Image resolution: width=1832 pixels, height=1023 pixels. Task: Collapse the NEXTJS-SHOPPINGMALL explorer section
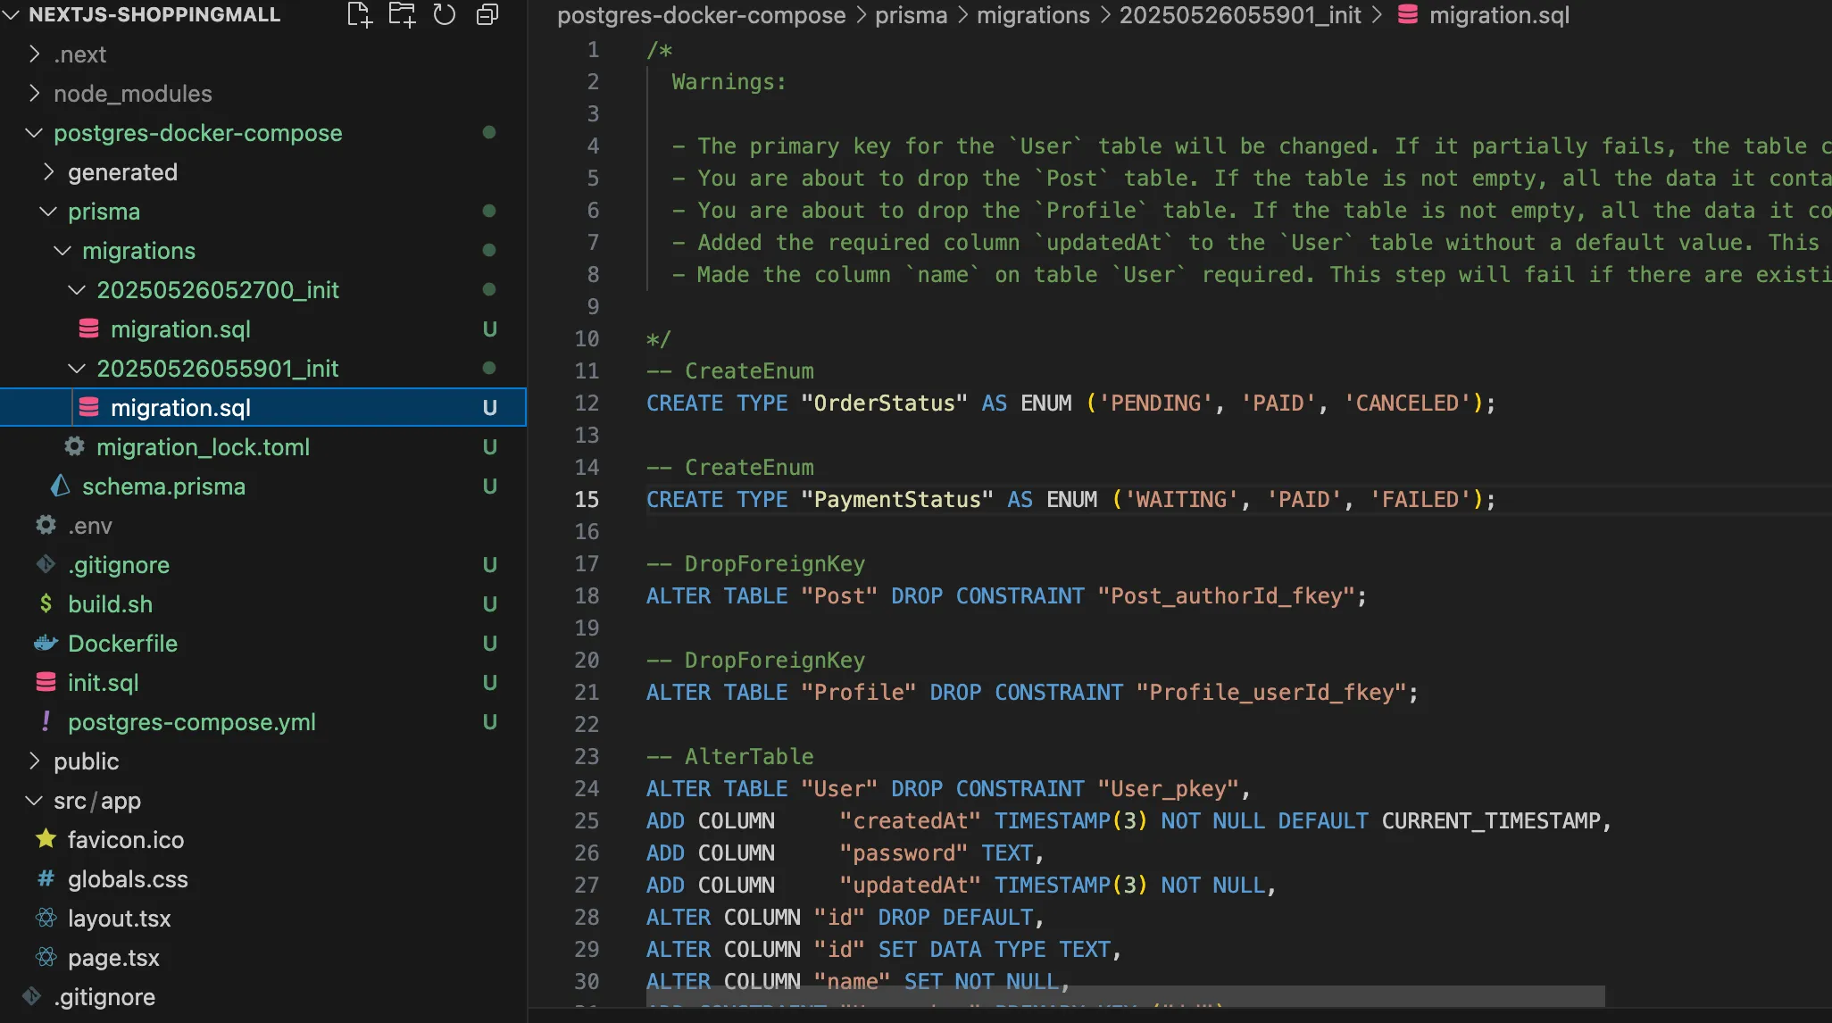pyautogui.click(x=11, y=14)
